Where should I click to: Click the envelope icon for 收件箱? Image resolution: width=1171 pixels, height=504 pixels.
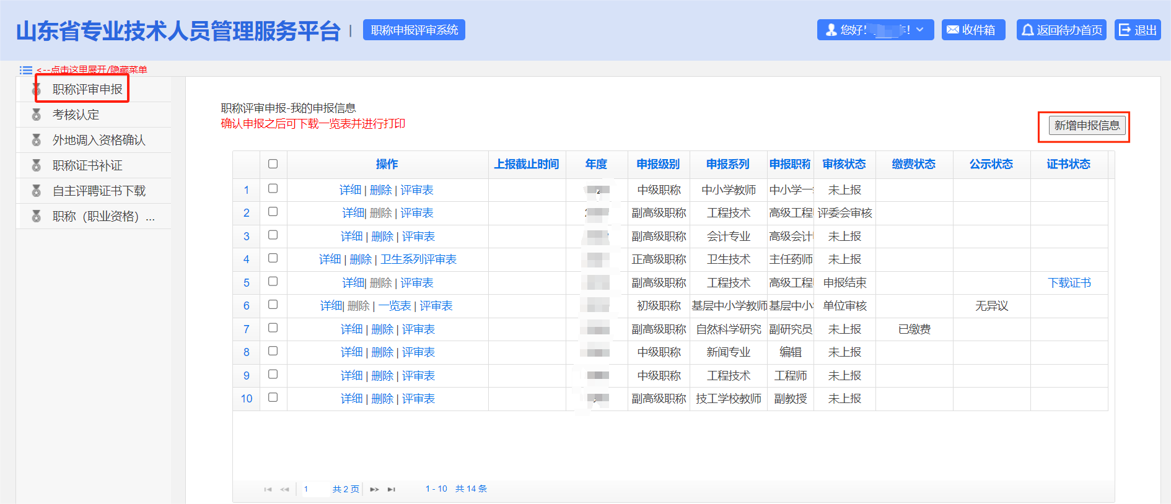pyautogui.click(x=953, y=30)
